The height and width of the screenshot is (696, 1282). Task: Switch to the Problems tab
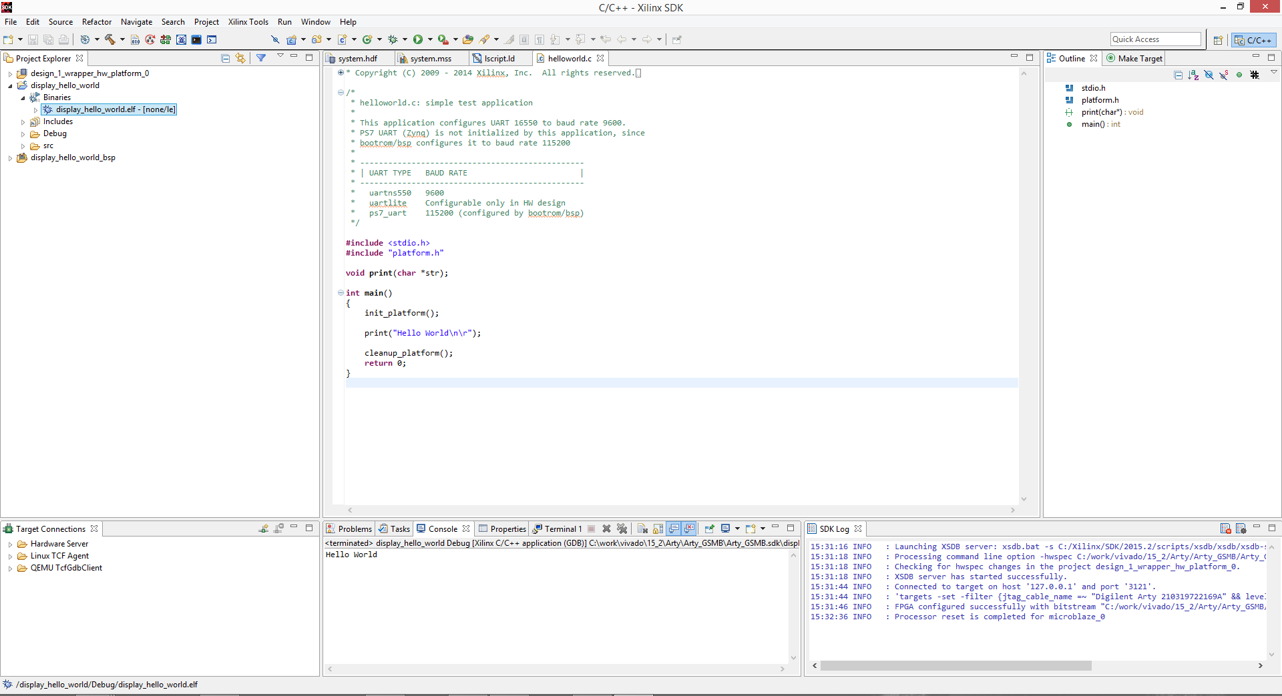pyautogui.click(x=349, y=529)
